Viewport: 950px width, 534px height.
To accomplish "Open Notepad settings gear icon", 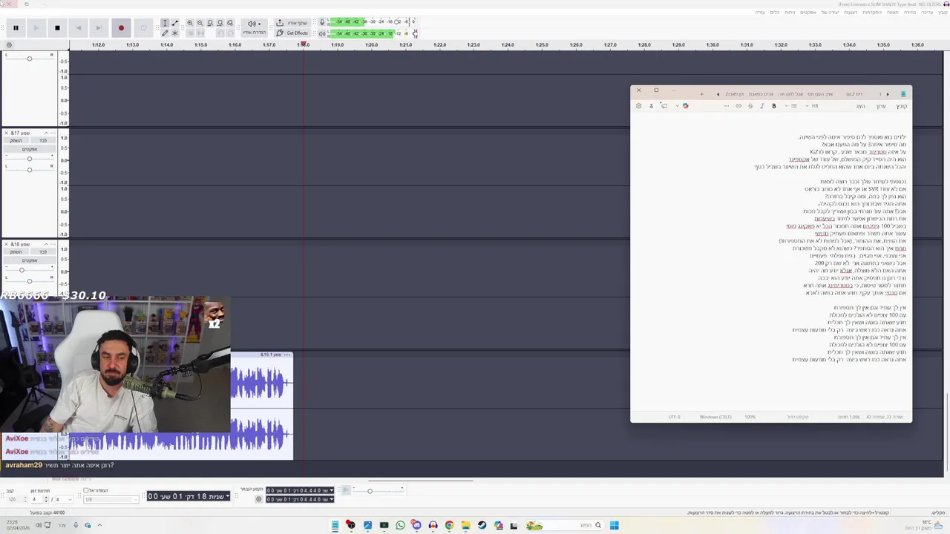I will (x=638, y=106).
